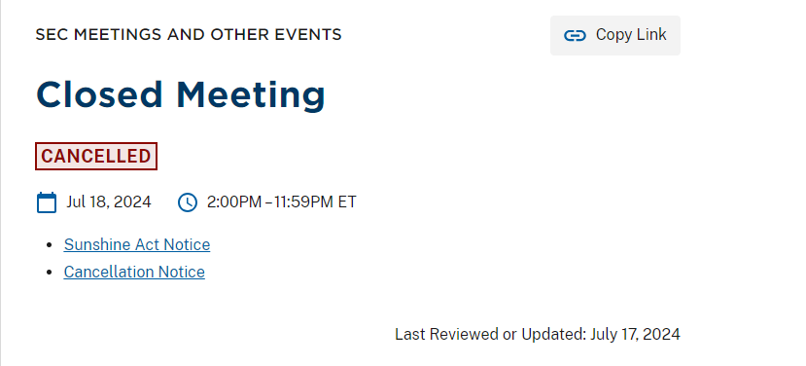
Task: Click the dash between the meeting times
Action: (x=267, y=202)
